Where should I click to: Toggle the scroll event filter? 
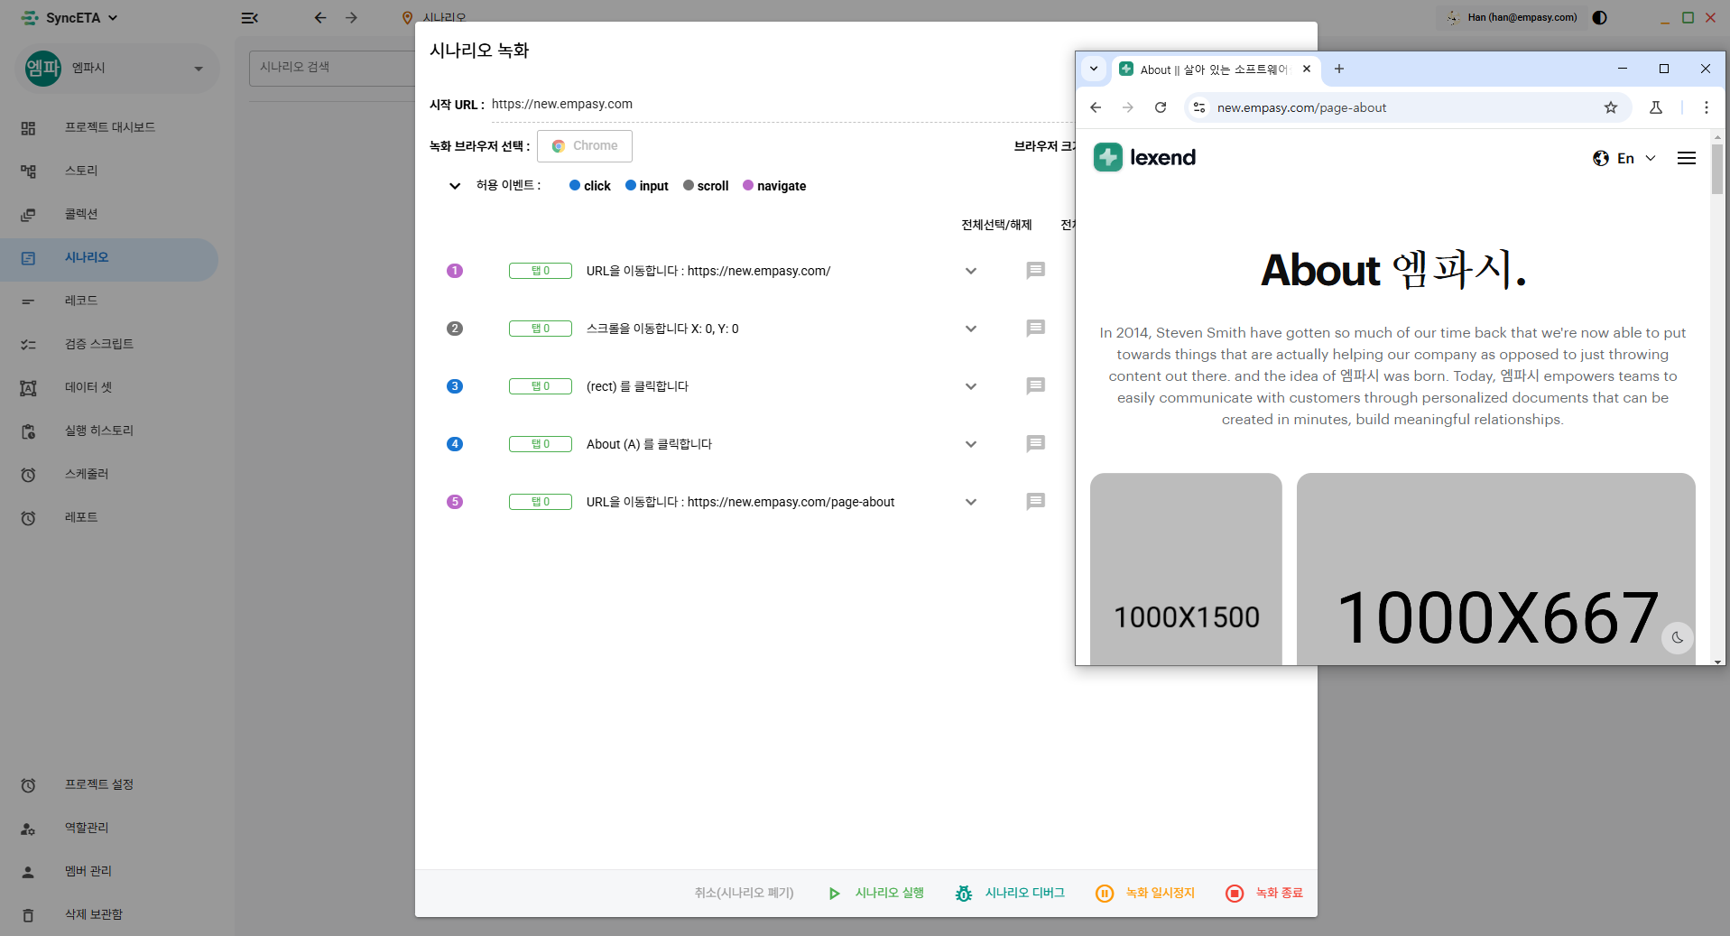coord(706,186)
